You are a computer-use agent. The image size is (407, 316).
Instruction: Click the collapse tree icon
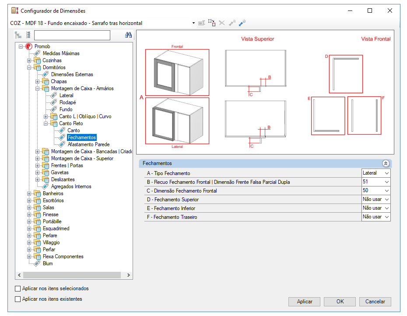click(x=28, y=35)
